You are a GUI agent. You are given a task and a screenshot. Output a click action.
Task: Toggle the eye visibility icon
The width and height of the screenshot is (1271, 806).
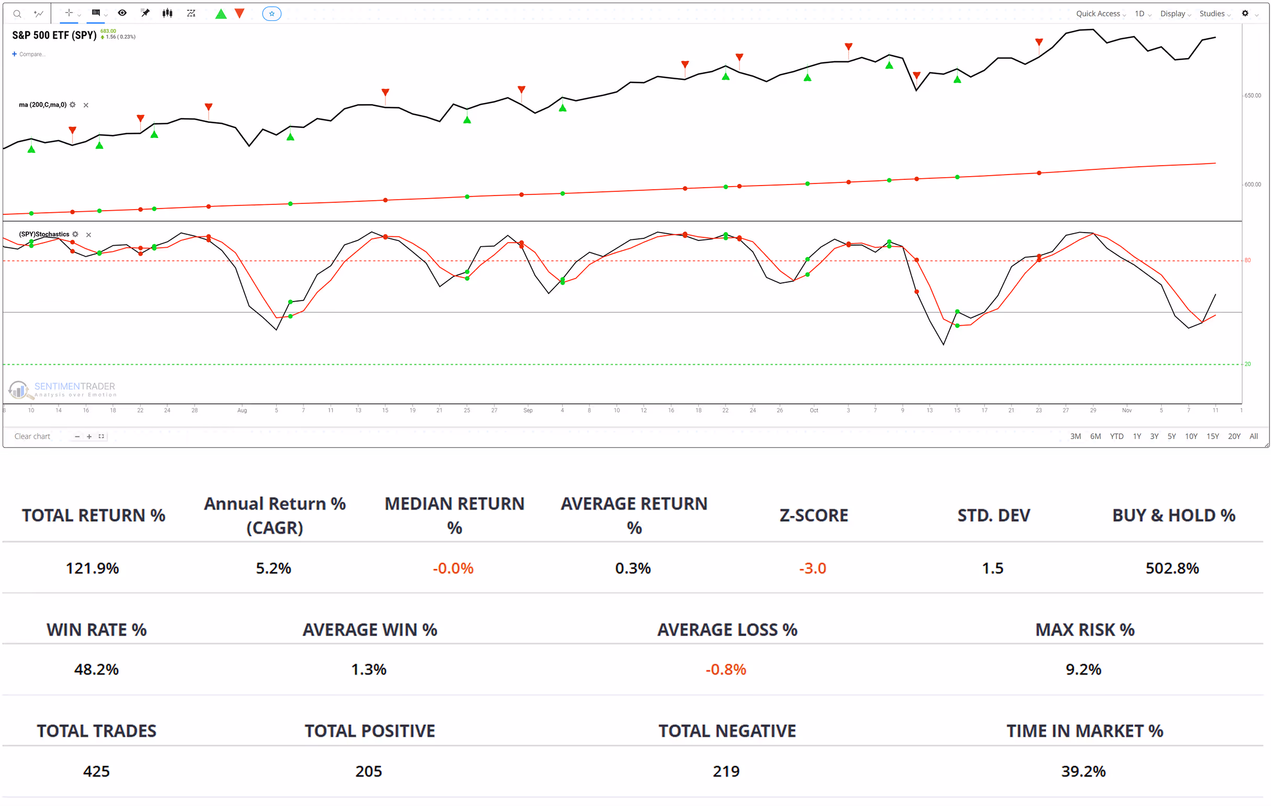pyautogui.click(x=122, y=13)
